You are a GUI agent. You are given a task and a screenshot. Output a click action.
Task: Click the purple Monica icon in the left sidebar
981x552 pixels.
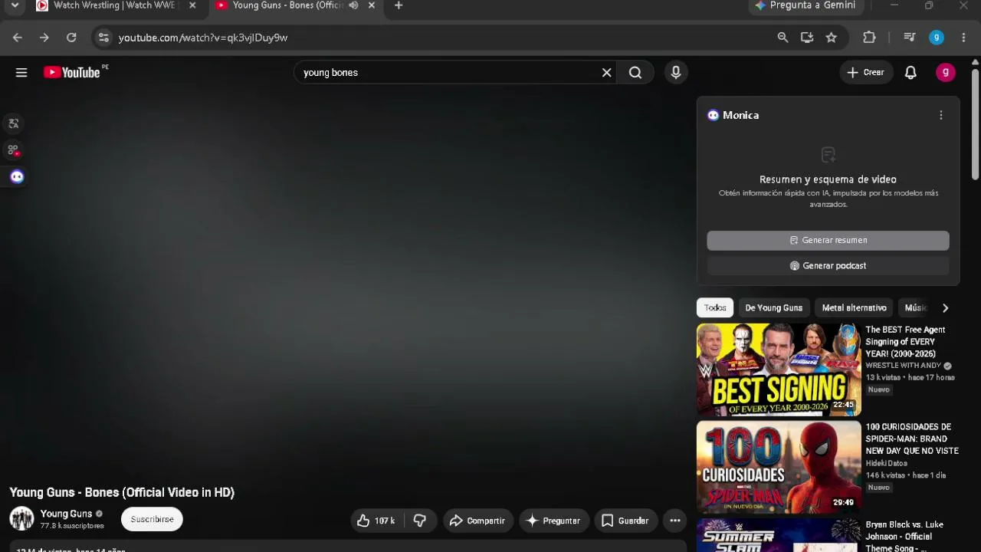tap(17, 177)
